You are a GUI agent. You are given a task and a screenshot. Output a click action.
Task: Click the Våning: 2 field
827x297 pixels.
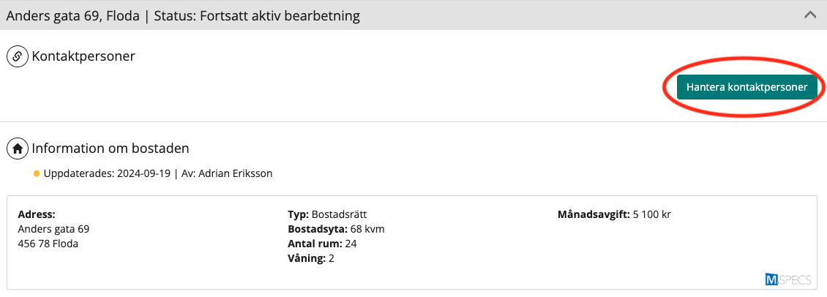point(311,258)
